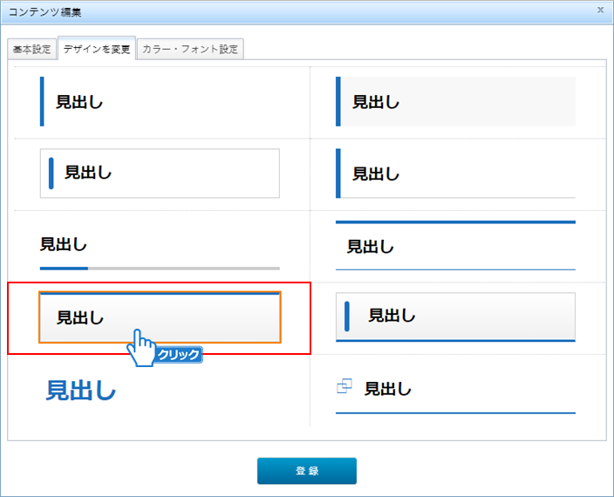
Task: Pick the heading design with the window icon
Action: 455,390
